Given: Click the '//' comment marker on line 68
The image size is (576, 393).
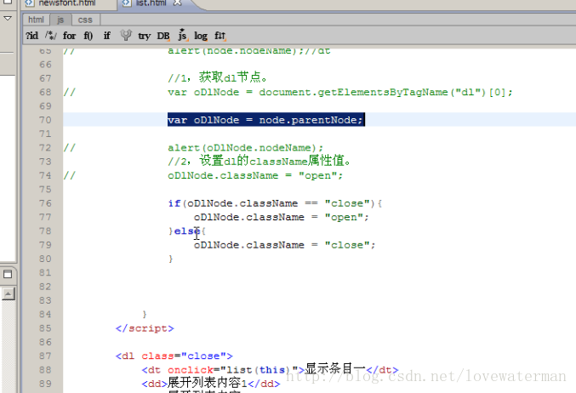Looking at the screenshot, I should click(x=69, y=92).
